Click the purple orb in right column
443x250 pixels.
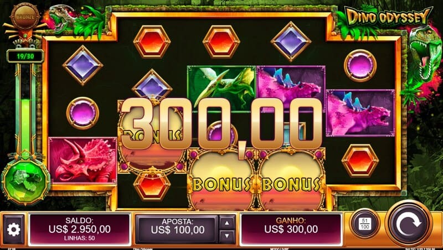360,65
